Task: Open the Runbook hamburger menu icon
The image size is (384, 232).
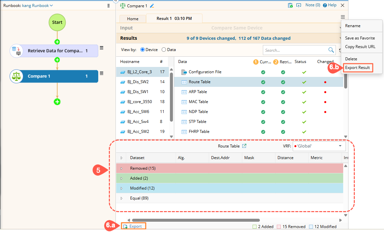Action: pos(109,6)
